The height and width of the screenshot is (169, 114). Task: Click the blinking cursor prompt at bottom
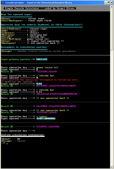click(7, 143)
